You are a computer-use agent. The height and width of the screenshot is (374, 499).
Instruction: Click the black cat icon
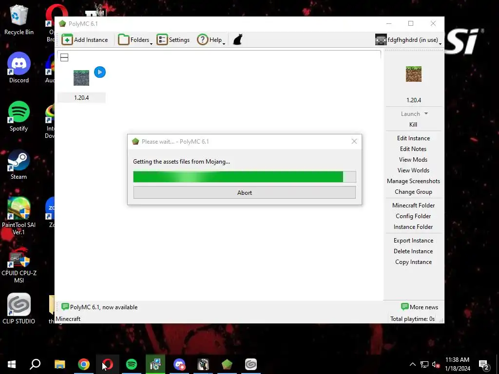(x=238, y=40)
